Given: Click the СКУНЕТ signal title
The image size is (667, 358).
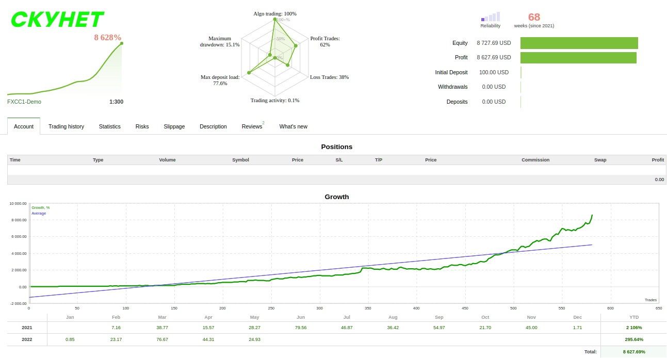Looking at the screenshot, I should [57, 20].
